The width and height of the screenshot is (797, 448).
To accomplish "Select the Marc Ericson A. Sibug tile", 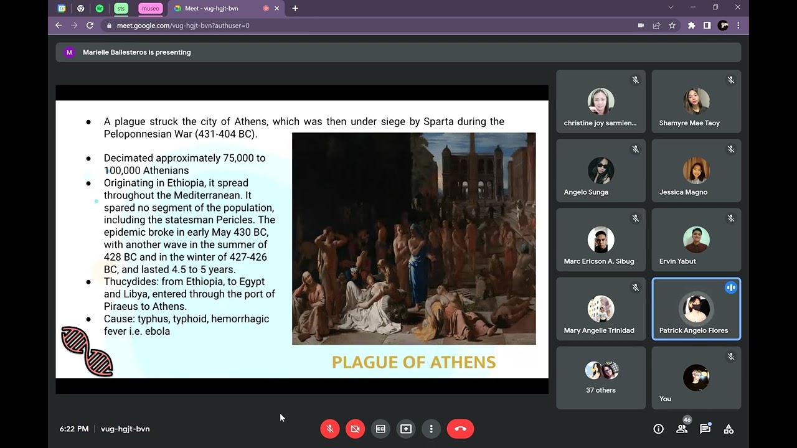I will pos(601,240).
